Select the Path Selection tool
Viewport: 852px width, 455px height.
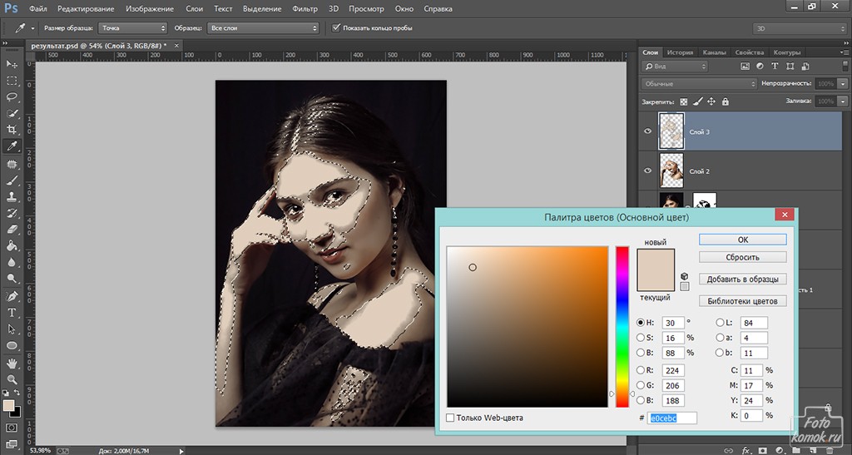12,329
